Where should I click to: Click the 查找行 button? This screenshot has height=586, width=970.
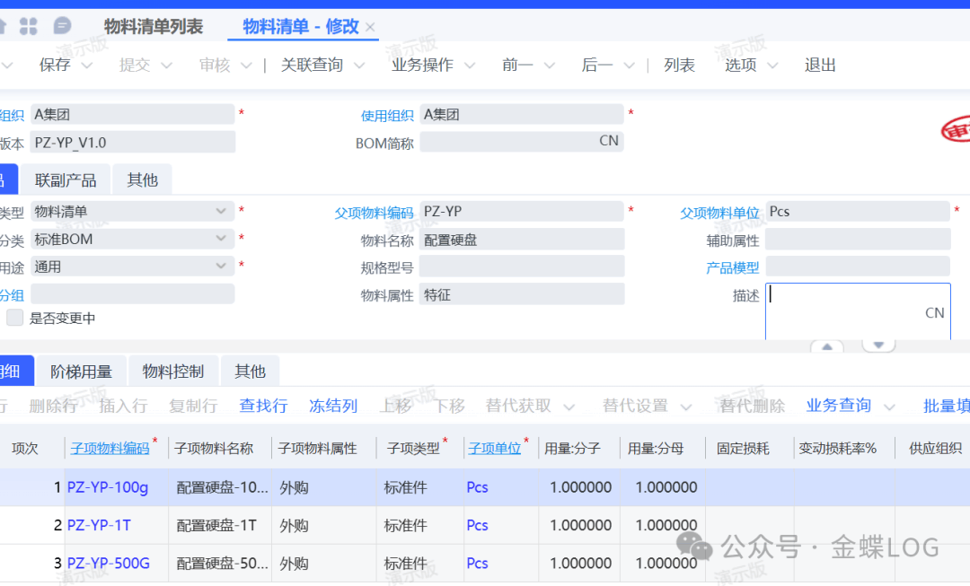coord(263,406)
